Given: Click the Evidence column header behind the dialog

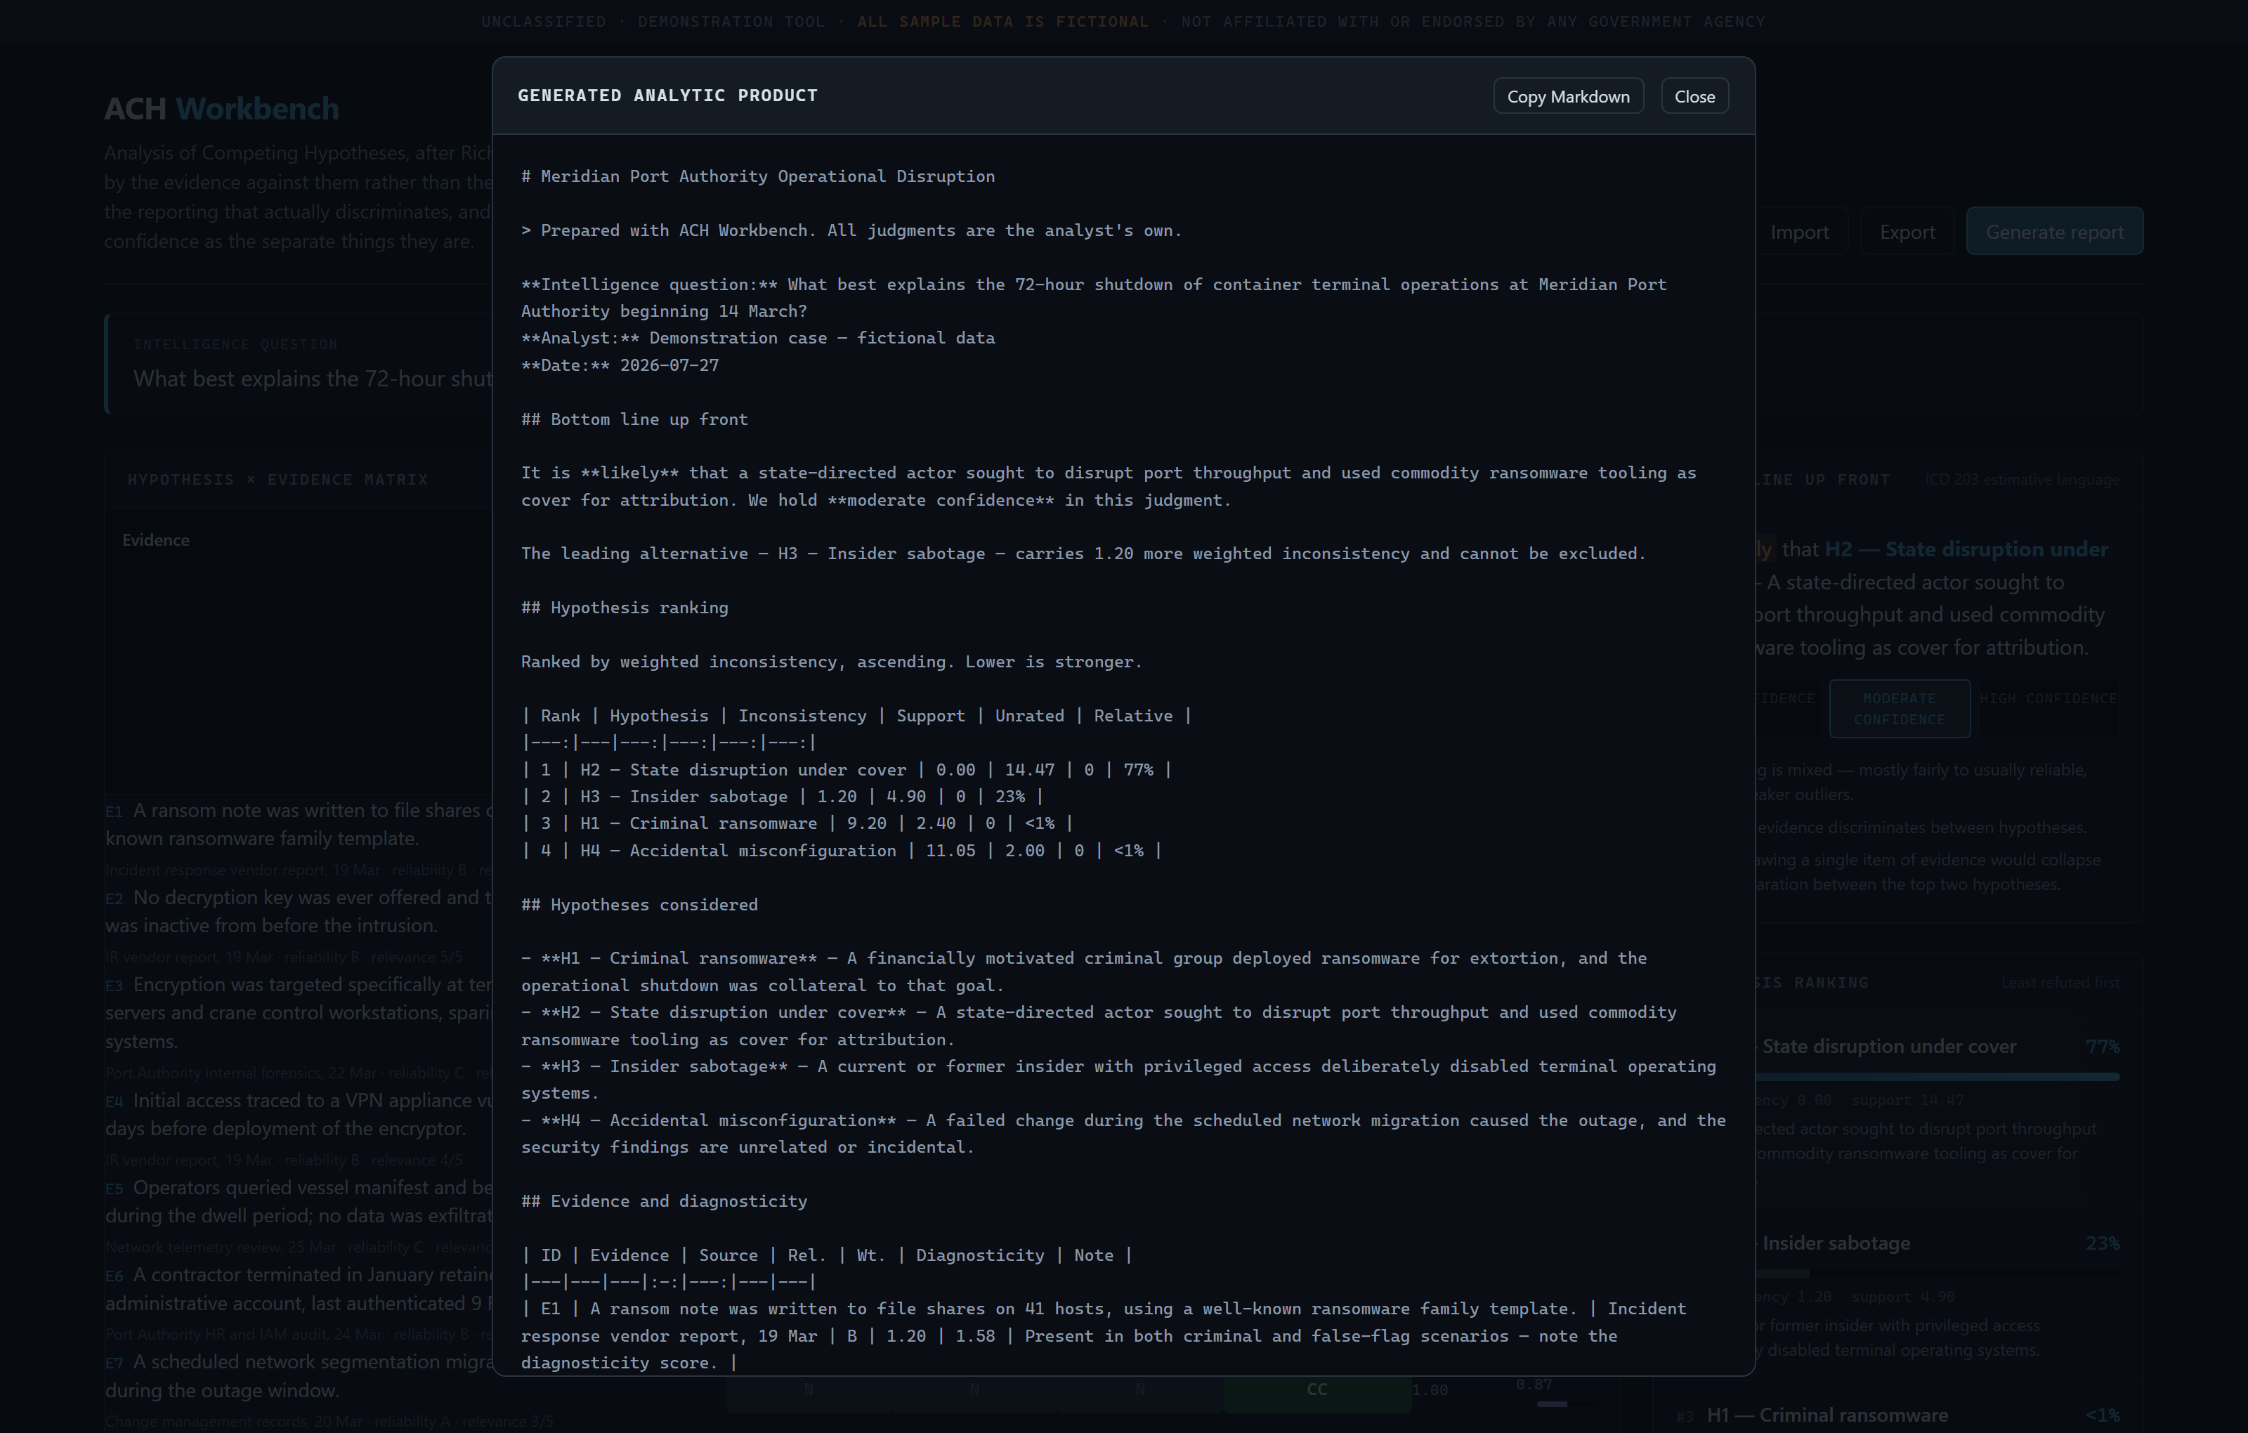Looking at the screenshot, I should click(156, 540).
